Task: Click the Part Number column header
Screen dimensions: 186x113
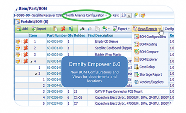Action: pyautogui.click(x=57, y=35)
